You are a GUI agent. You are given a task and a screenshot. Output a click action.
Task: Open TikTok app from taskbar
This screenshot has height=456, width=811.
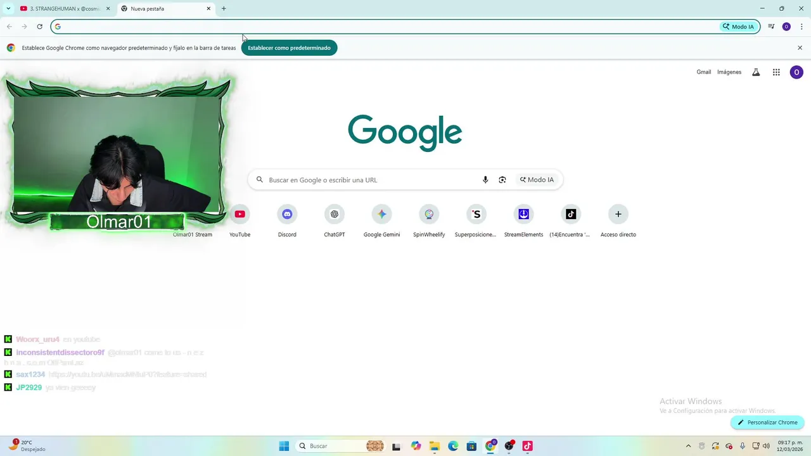point(527,446)
